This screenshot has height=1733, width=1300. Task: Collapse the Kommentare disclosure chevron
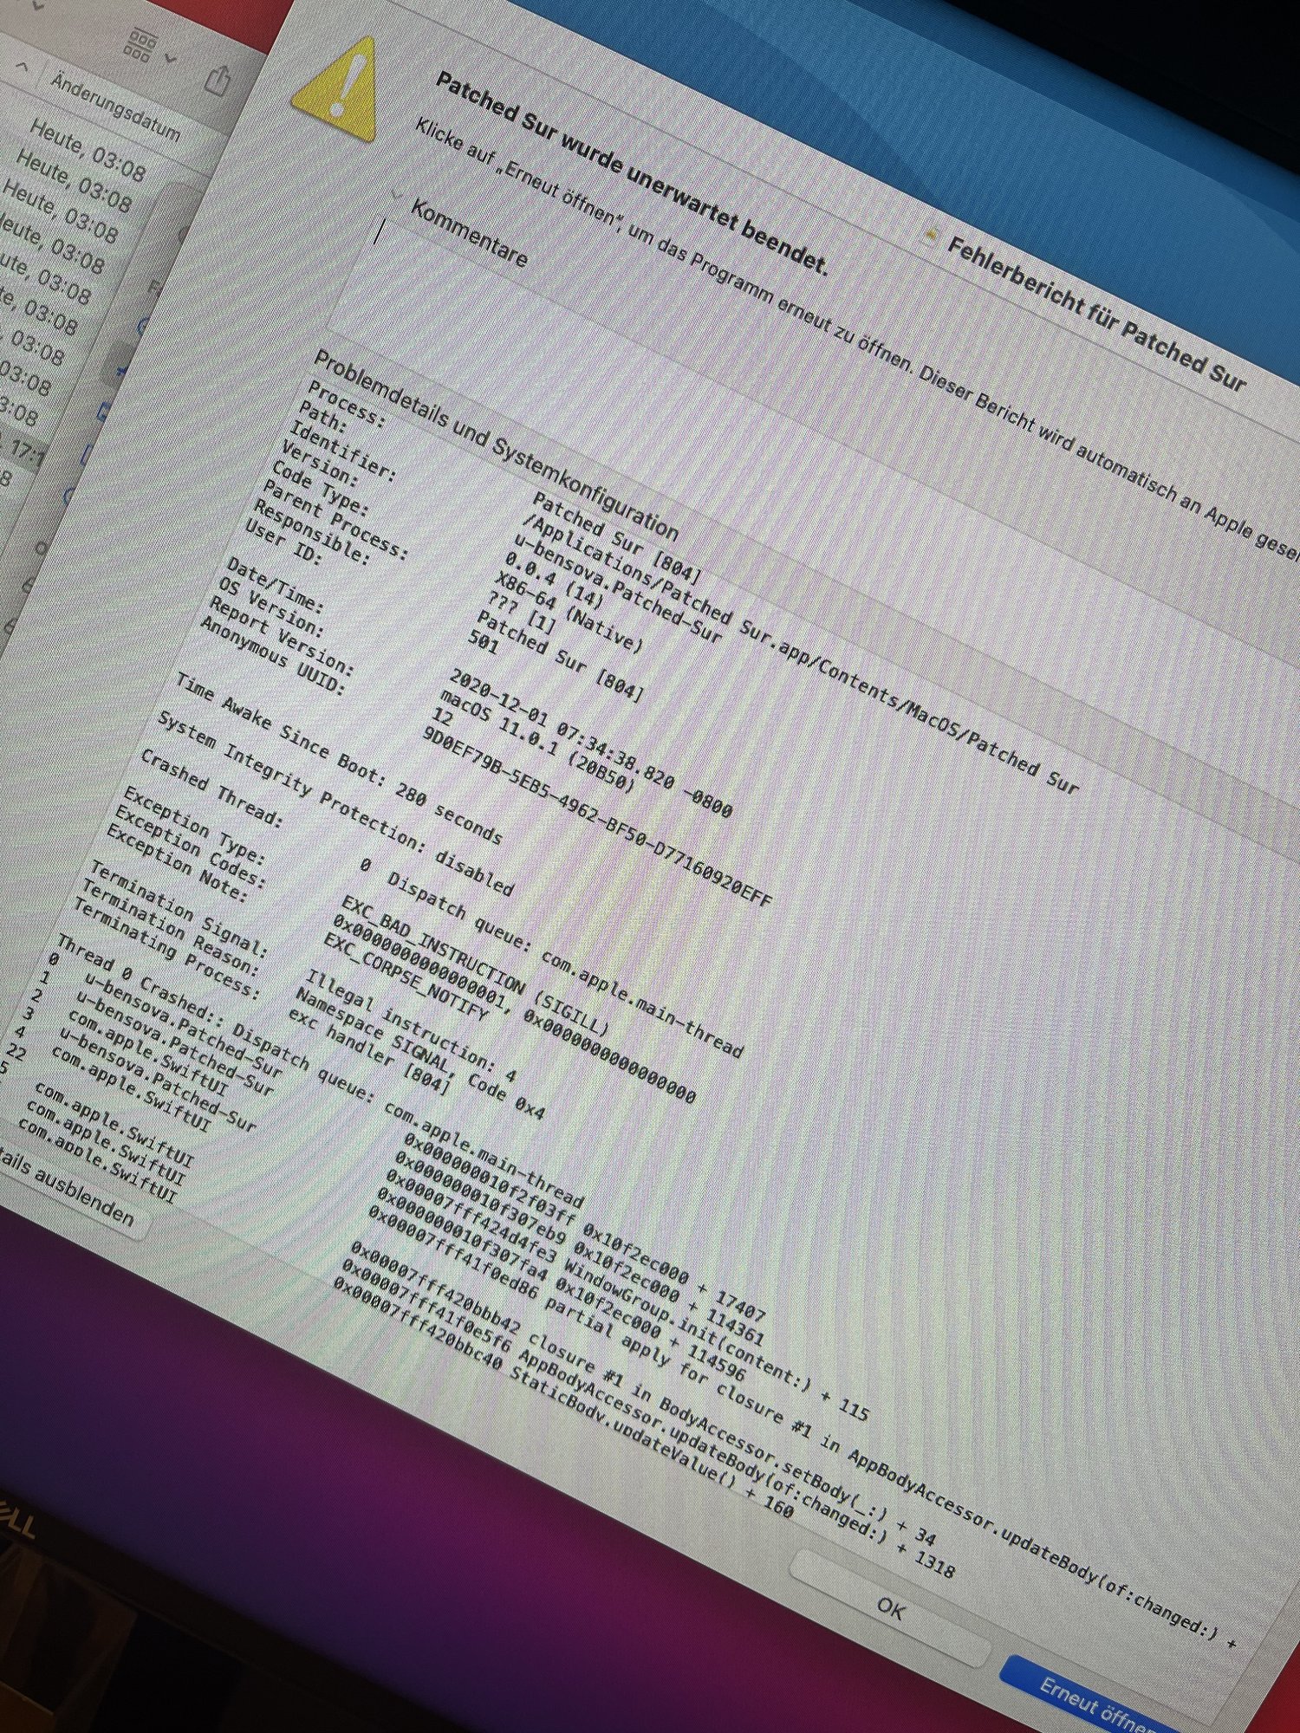click(396, 194)
